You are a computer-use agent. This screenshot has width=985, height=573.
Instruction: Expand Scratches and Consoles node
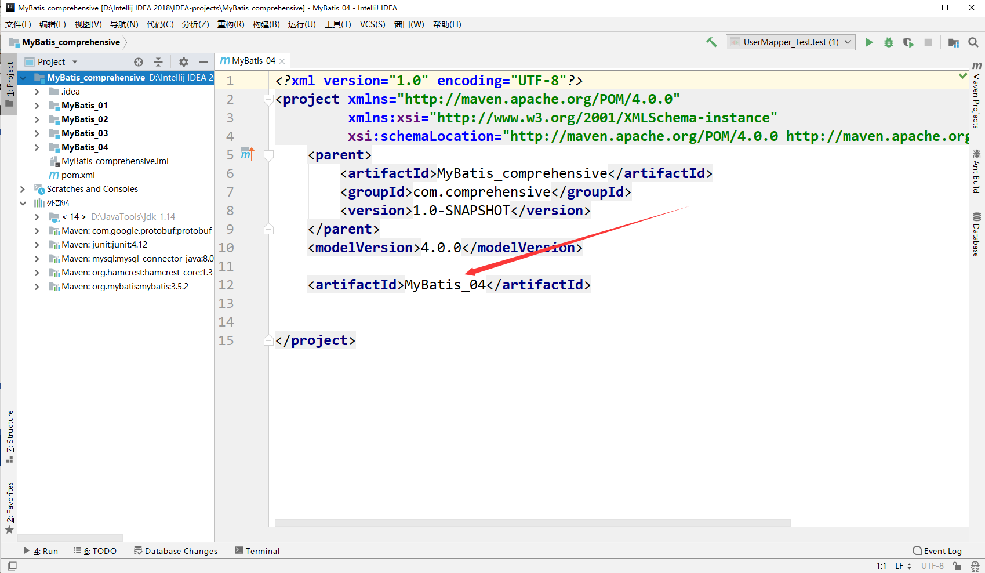(23, 189)
